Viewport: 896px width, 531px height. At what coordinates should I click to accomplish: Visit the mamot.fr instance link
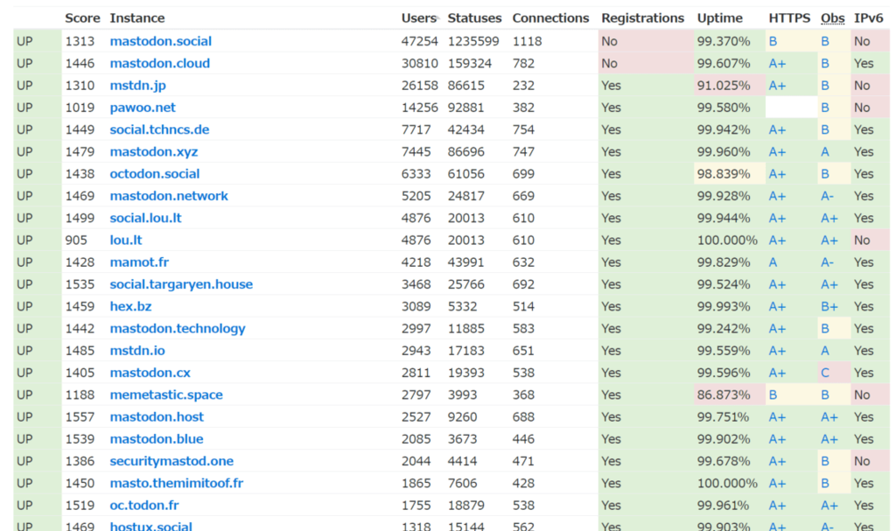click(139, 262)
